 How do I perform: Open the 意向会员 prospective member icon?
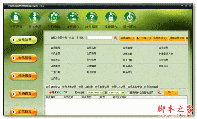pos(35,18)
